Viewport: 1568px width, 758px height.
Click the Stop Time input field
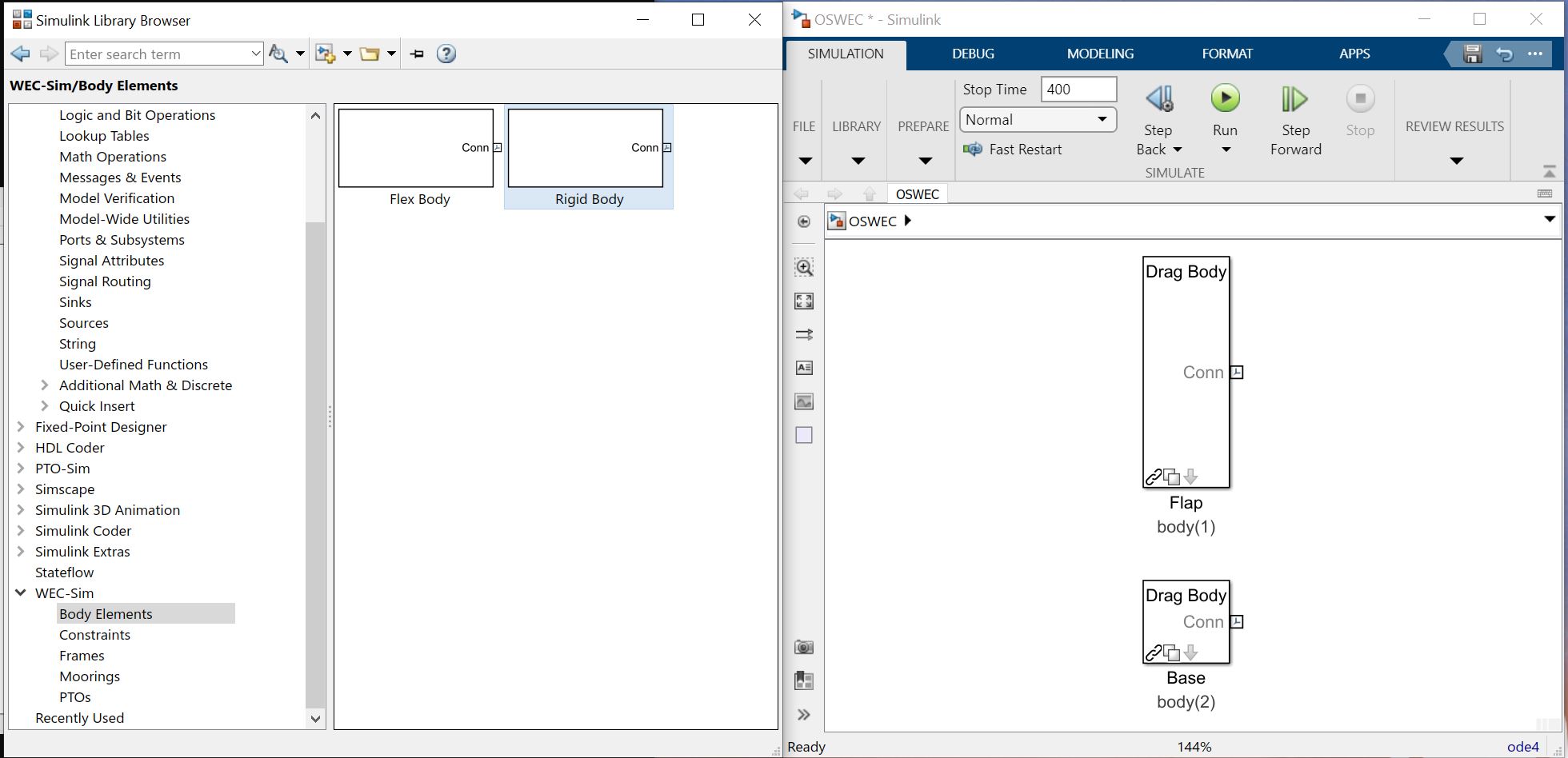coord(1078,90)
